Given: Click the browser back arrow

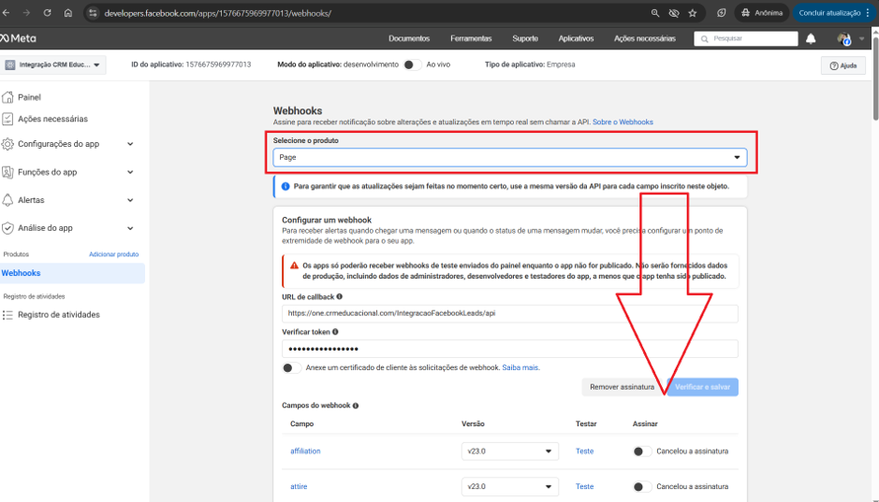Looking at the screenshot, I should (7, 13).
